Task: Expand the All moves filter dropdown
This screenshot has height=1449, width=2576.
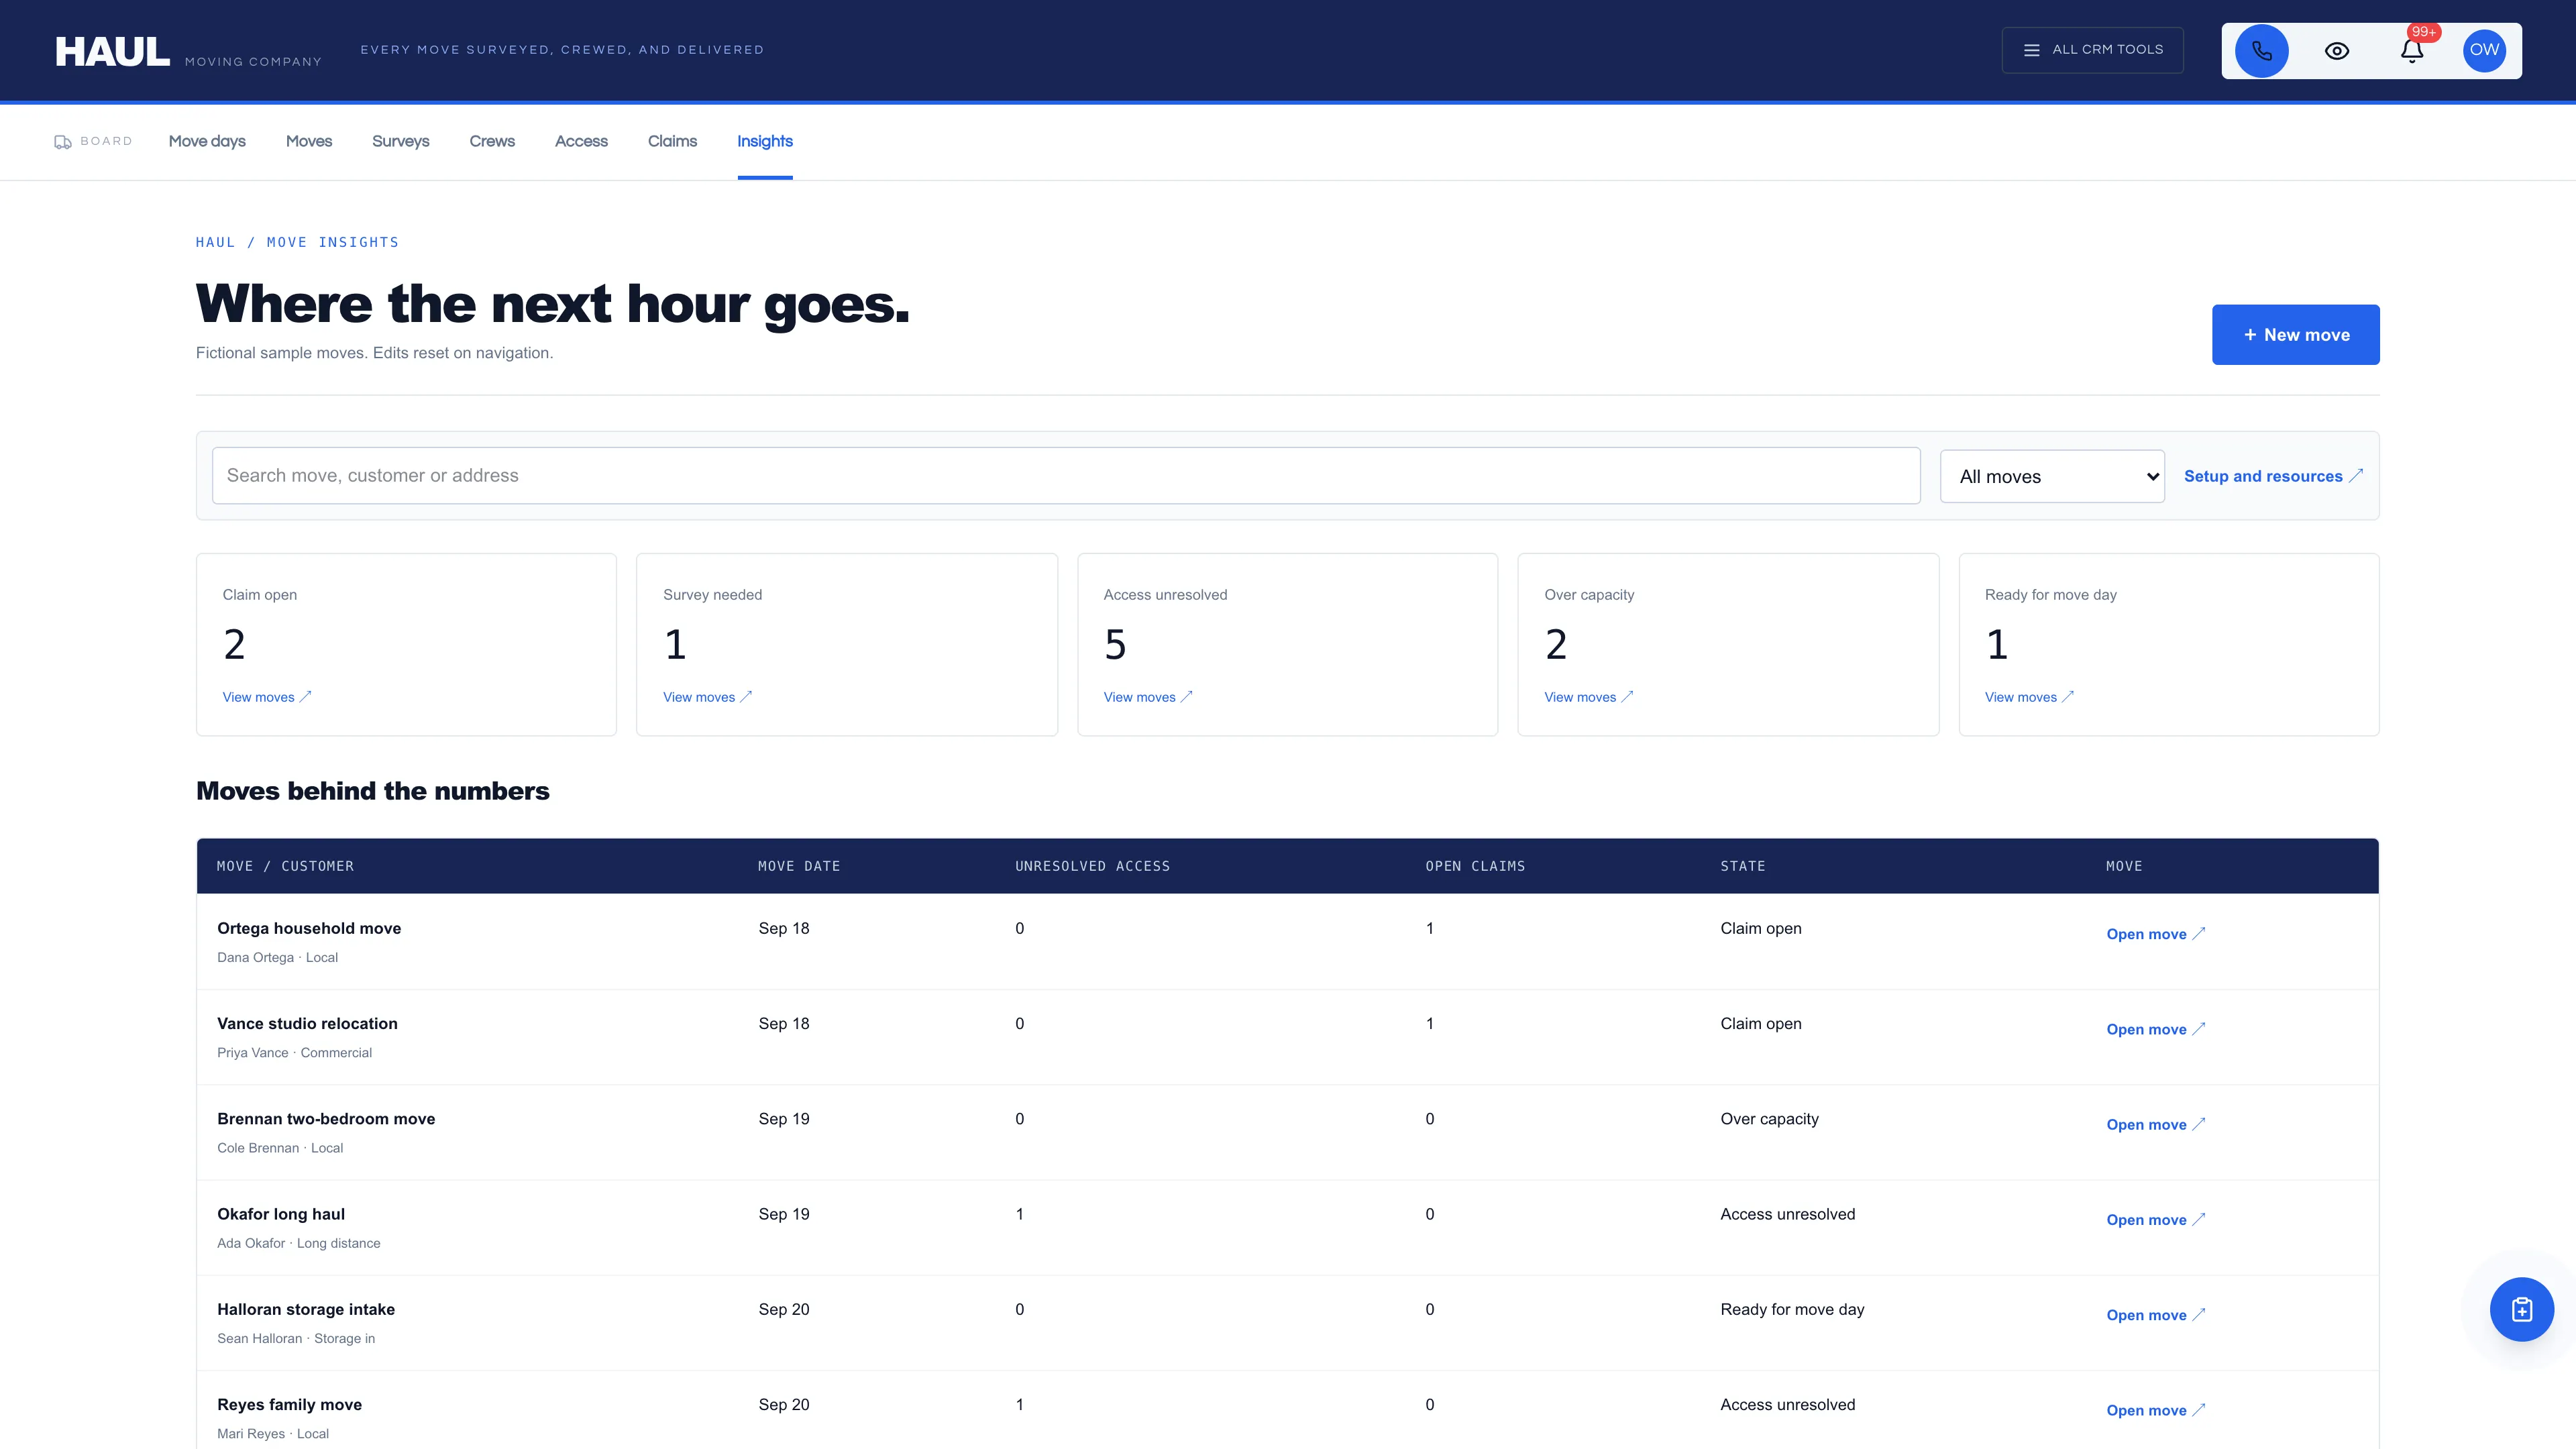Action: coord(2052,477)
